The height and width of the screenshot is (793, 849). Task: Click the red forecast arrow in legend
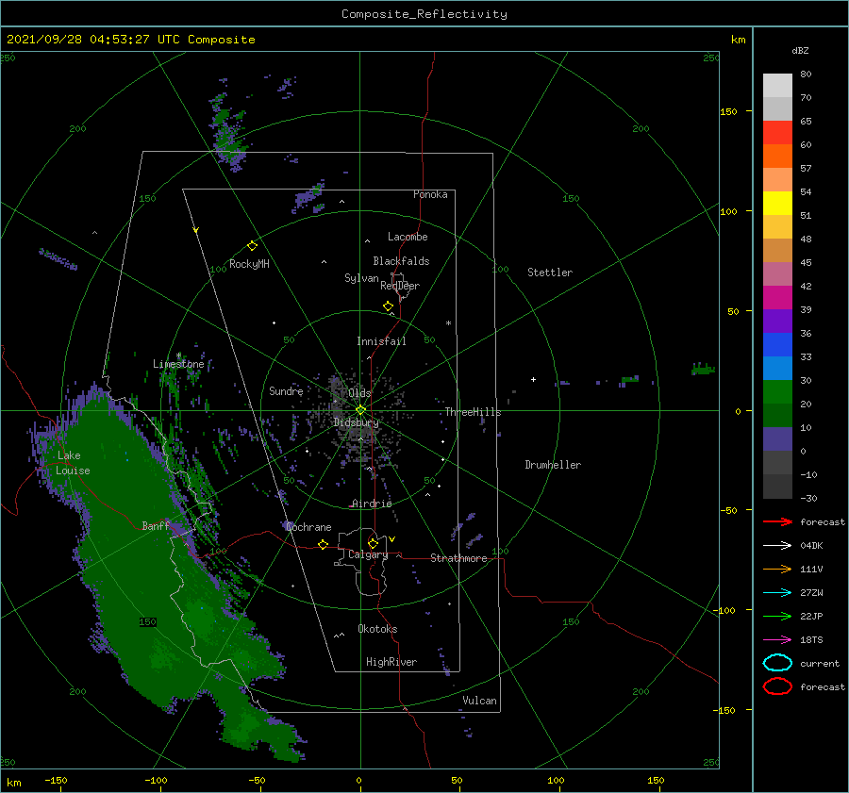click(x=777, y=521)
